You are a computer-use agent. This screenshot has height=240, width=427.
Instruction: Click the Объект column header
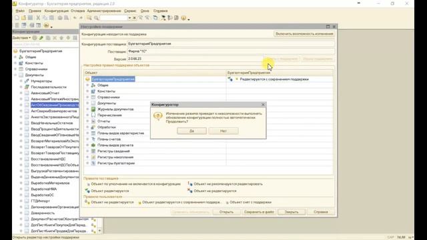point(155,73)
